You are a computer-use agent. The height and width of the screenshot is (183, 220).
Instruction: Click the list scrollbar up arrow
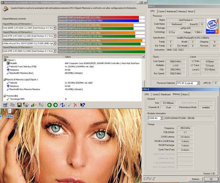pyautogui.click(x=143, y=57)
